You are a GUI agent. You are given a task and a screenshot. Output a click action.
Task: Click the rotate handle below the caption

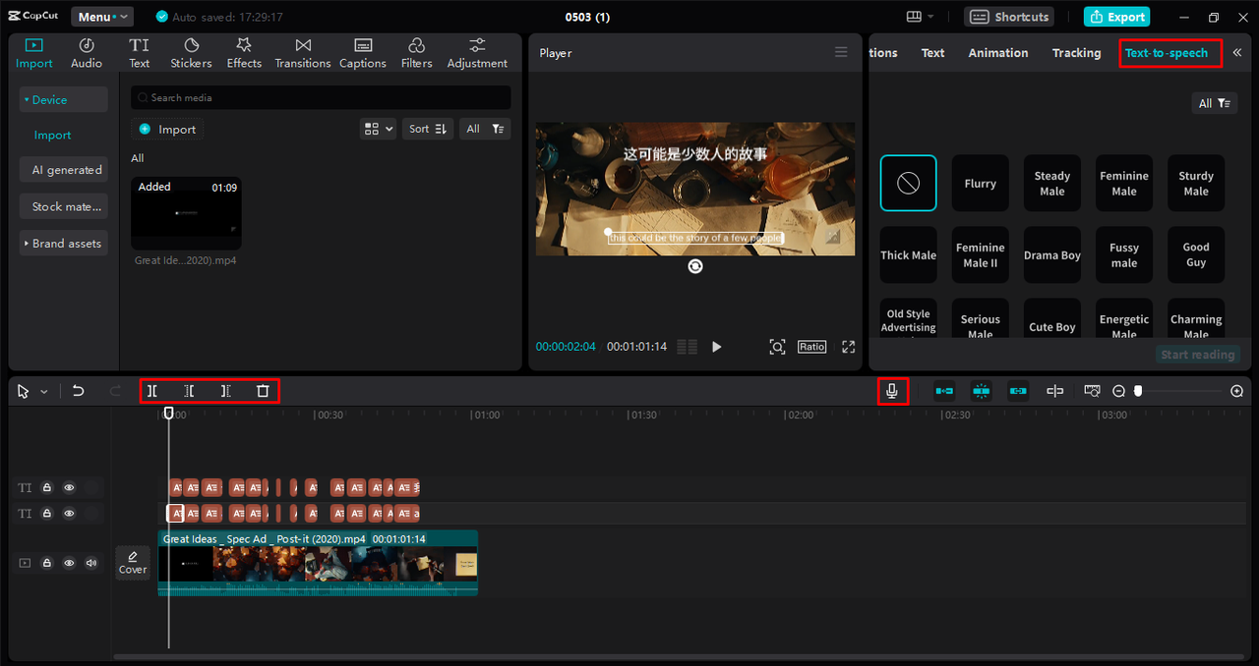pos(695,266)
